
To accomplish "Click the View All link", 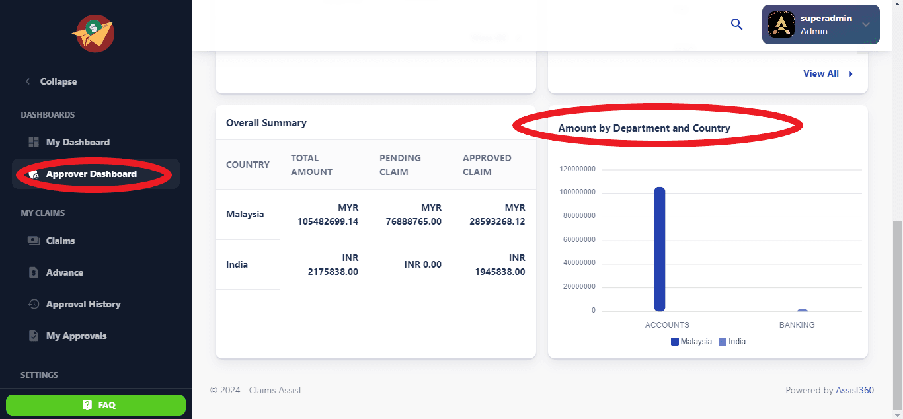I will click(820, 74).
